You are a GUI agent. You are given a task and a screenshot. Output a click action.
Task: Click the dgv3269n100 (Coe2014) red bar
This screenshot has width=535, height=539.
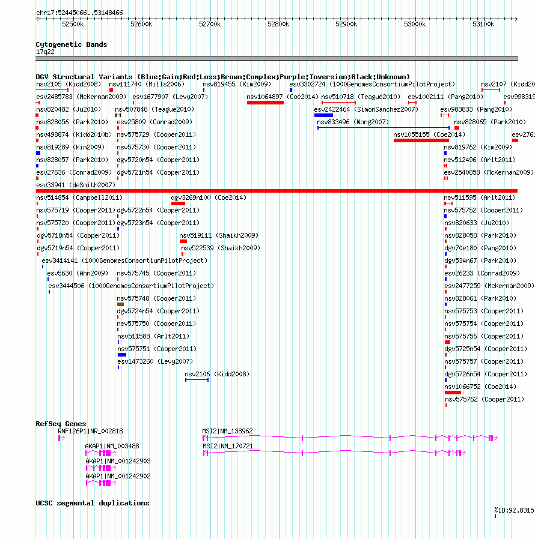pyautogui.click(x=179, y=203)
